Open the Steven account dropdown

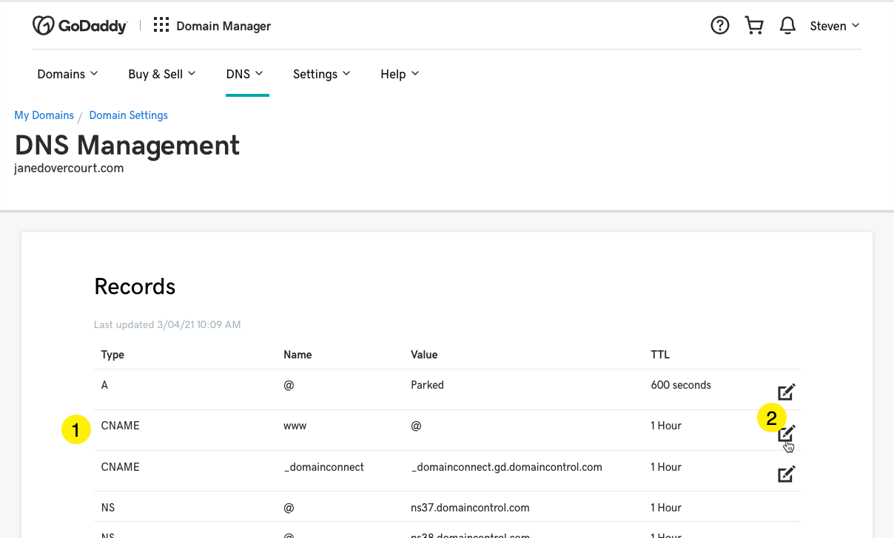click(x=834, y=26)
